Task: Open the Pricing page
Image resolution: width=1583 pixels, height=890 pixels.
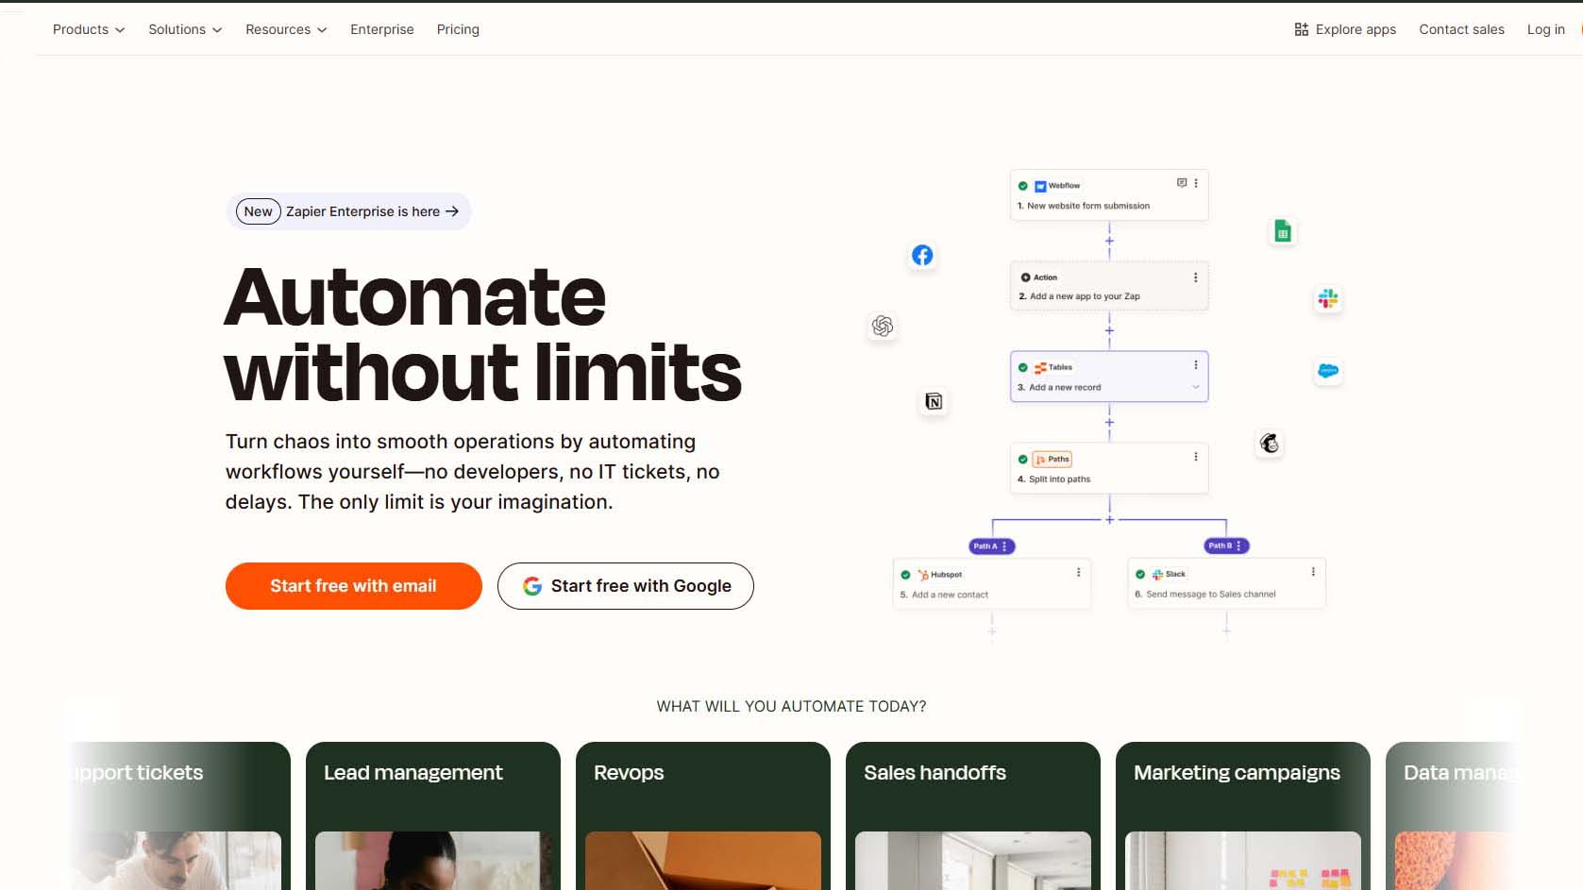Action: click(458, 29)
